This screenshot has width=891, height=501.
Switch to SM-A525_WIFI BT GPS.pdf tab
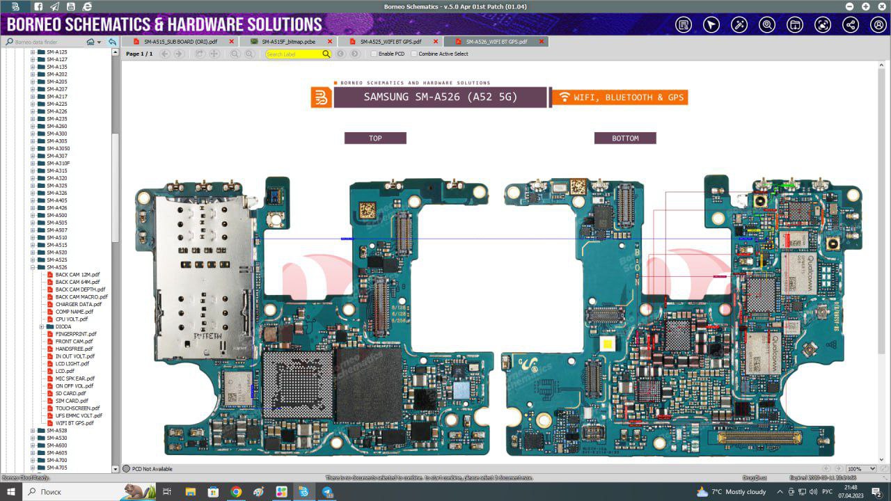391,42
